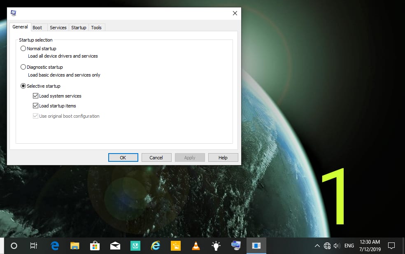Viewport: 405px width, 254px height.
Task: Switch to the General tab
Action: pyautogui.click(x=20, y=27)
